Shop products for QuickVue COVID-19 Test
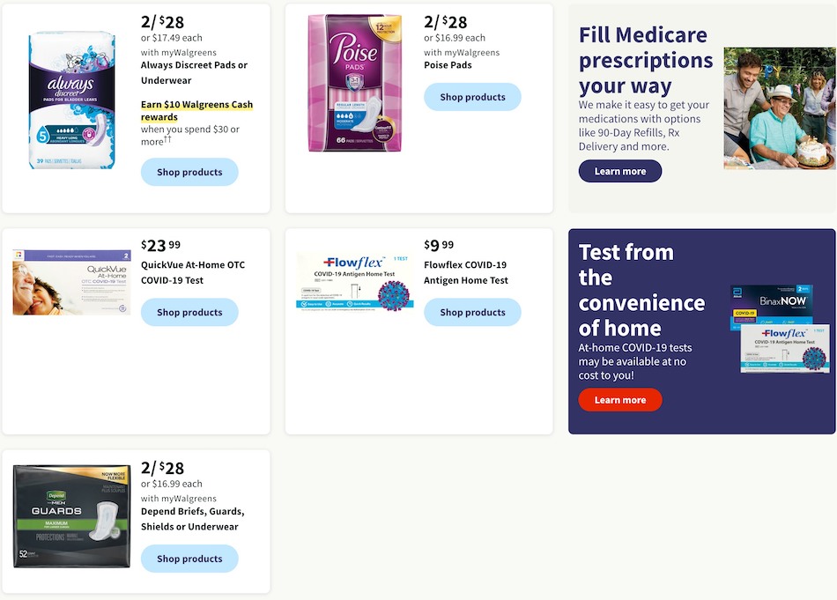Image resolution: width=837 pixels, height=600 pixels. 189,312
